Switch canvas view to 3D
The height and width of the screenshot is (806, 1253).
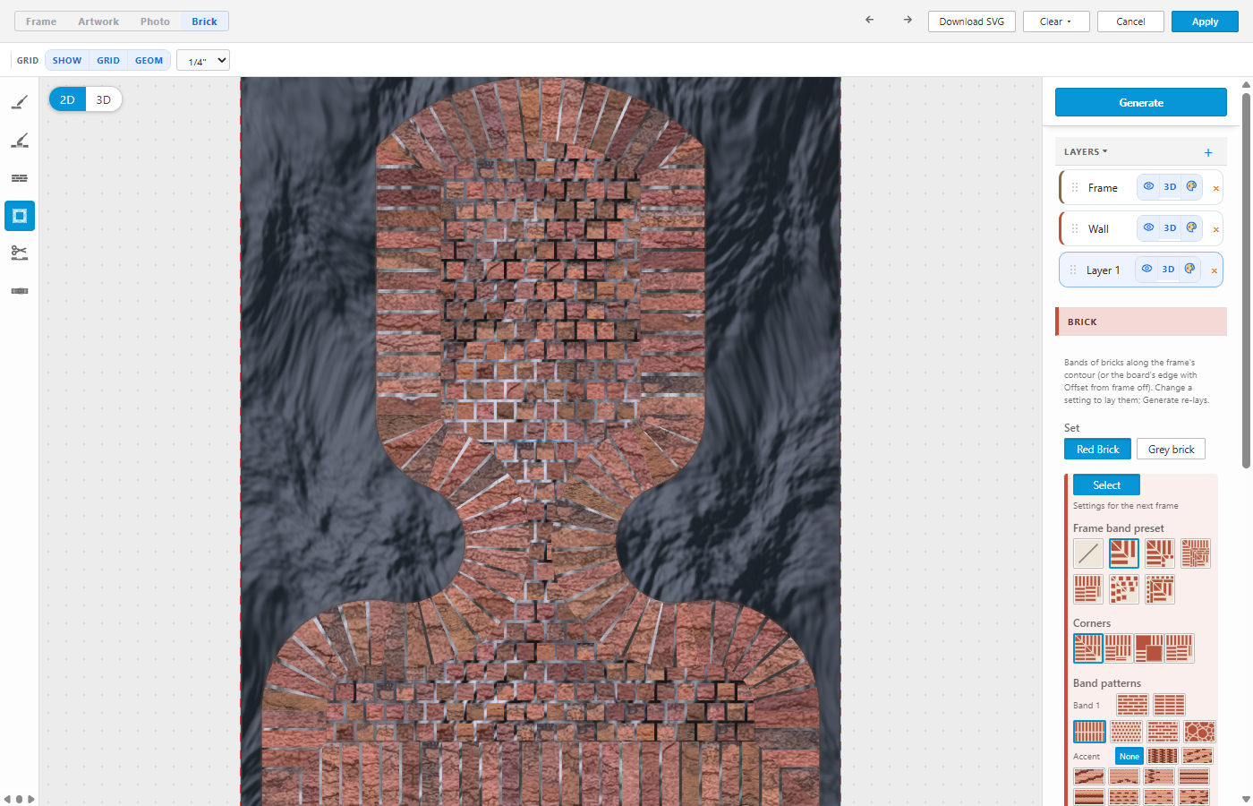104,99
